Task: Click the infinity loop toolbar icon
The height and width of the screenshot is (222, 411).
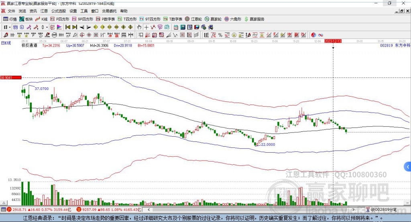Action: tap(321, 35)
